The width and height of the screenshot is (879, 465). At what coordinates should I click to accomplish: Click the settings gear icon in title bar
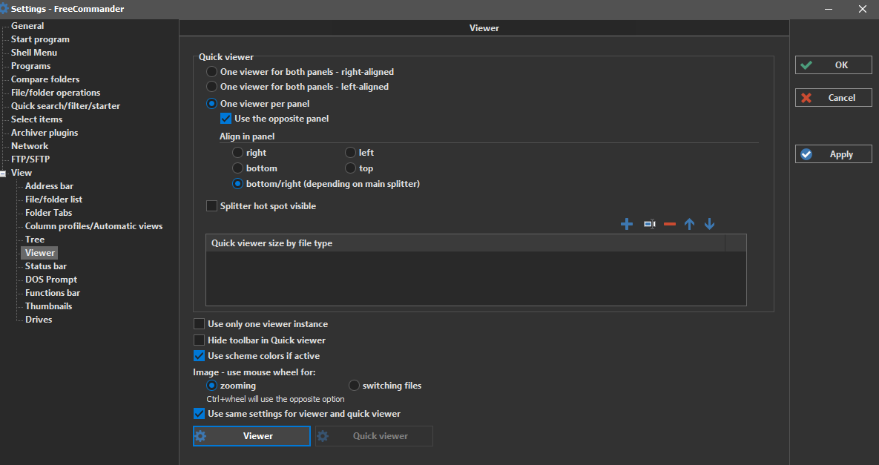pos(4,8)
